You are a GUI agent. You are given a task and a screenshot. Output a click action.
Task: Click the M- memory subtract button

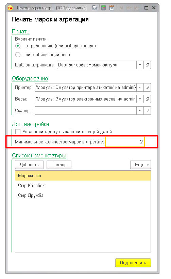coord(136,8)
